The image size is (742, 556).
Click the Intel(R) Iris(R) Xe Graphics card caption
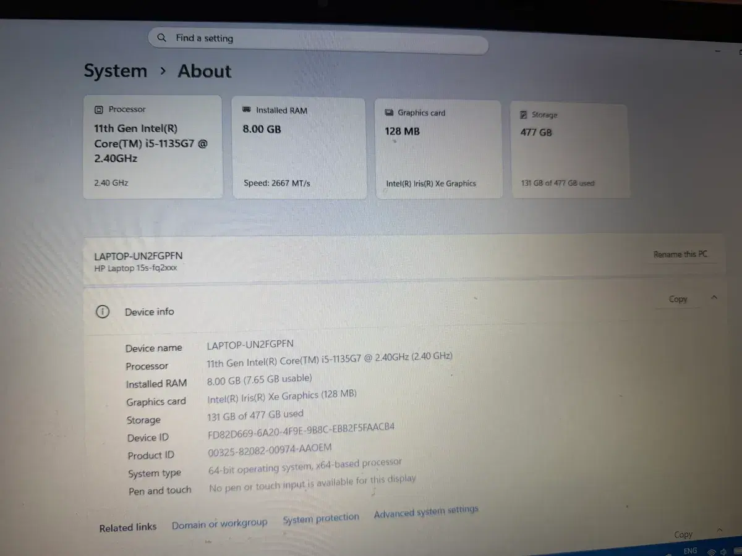pyautogui.click(x=431, y=183)
